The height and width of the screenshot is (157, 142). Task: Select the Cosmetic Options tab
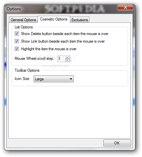tap(54, 19)
